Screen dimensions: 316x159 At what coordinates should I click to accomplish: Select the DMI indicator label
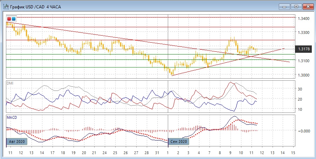tap(10, 83)
